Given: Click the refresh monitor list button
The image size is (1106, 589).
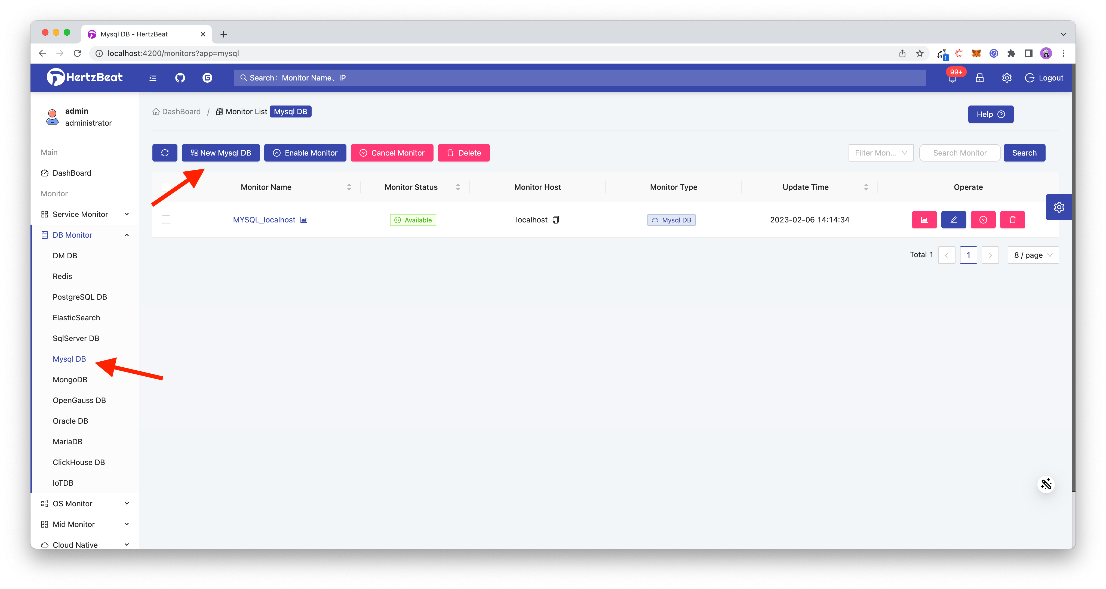Looking at the screenshot, I should click(164, 153).
